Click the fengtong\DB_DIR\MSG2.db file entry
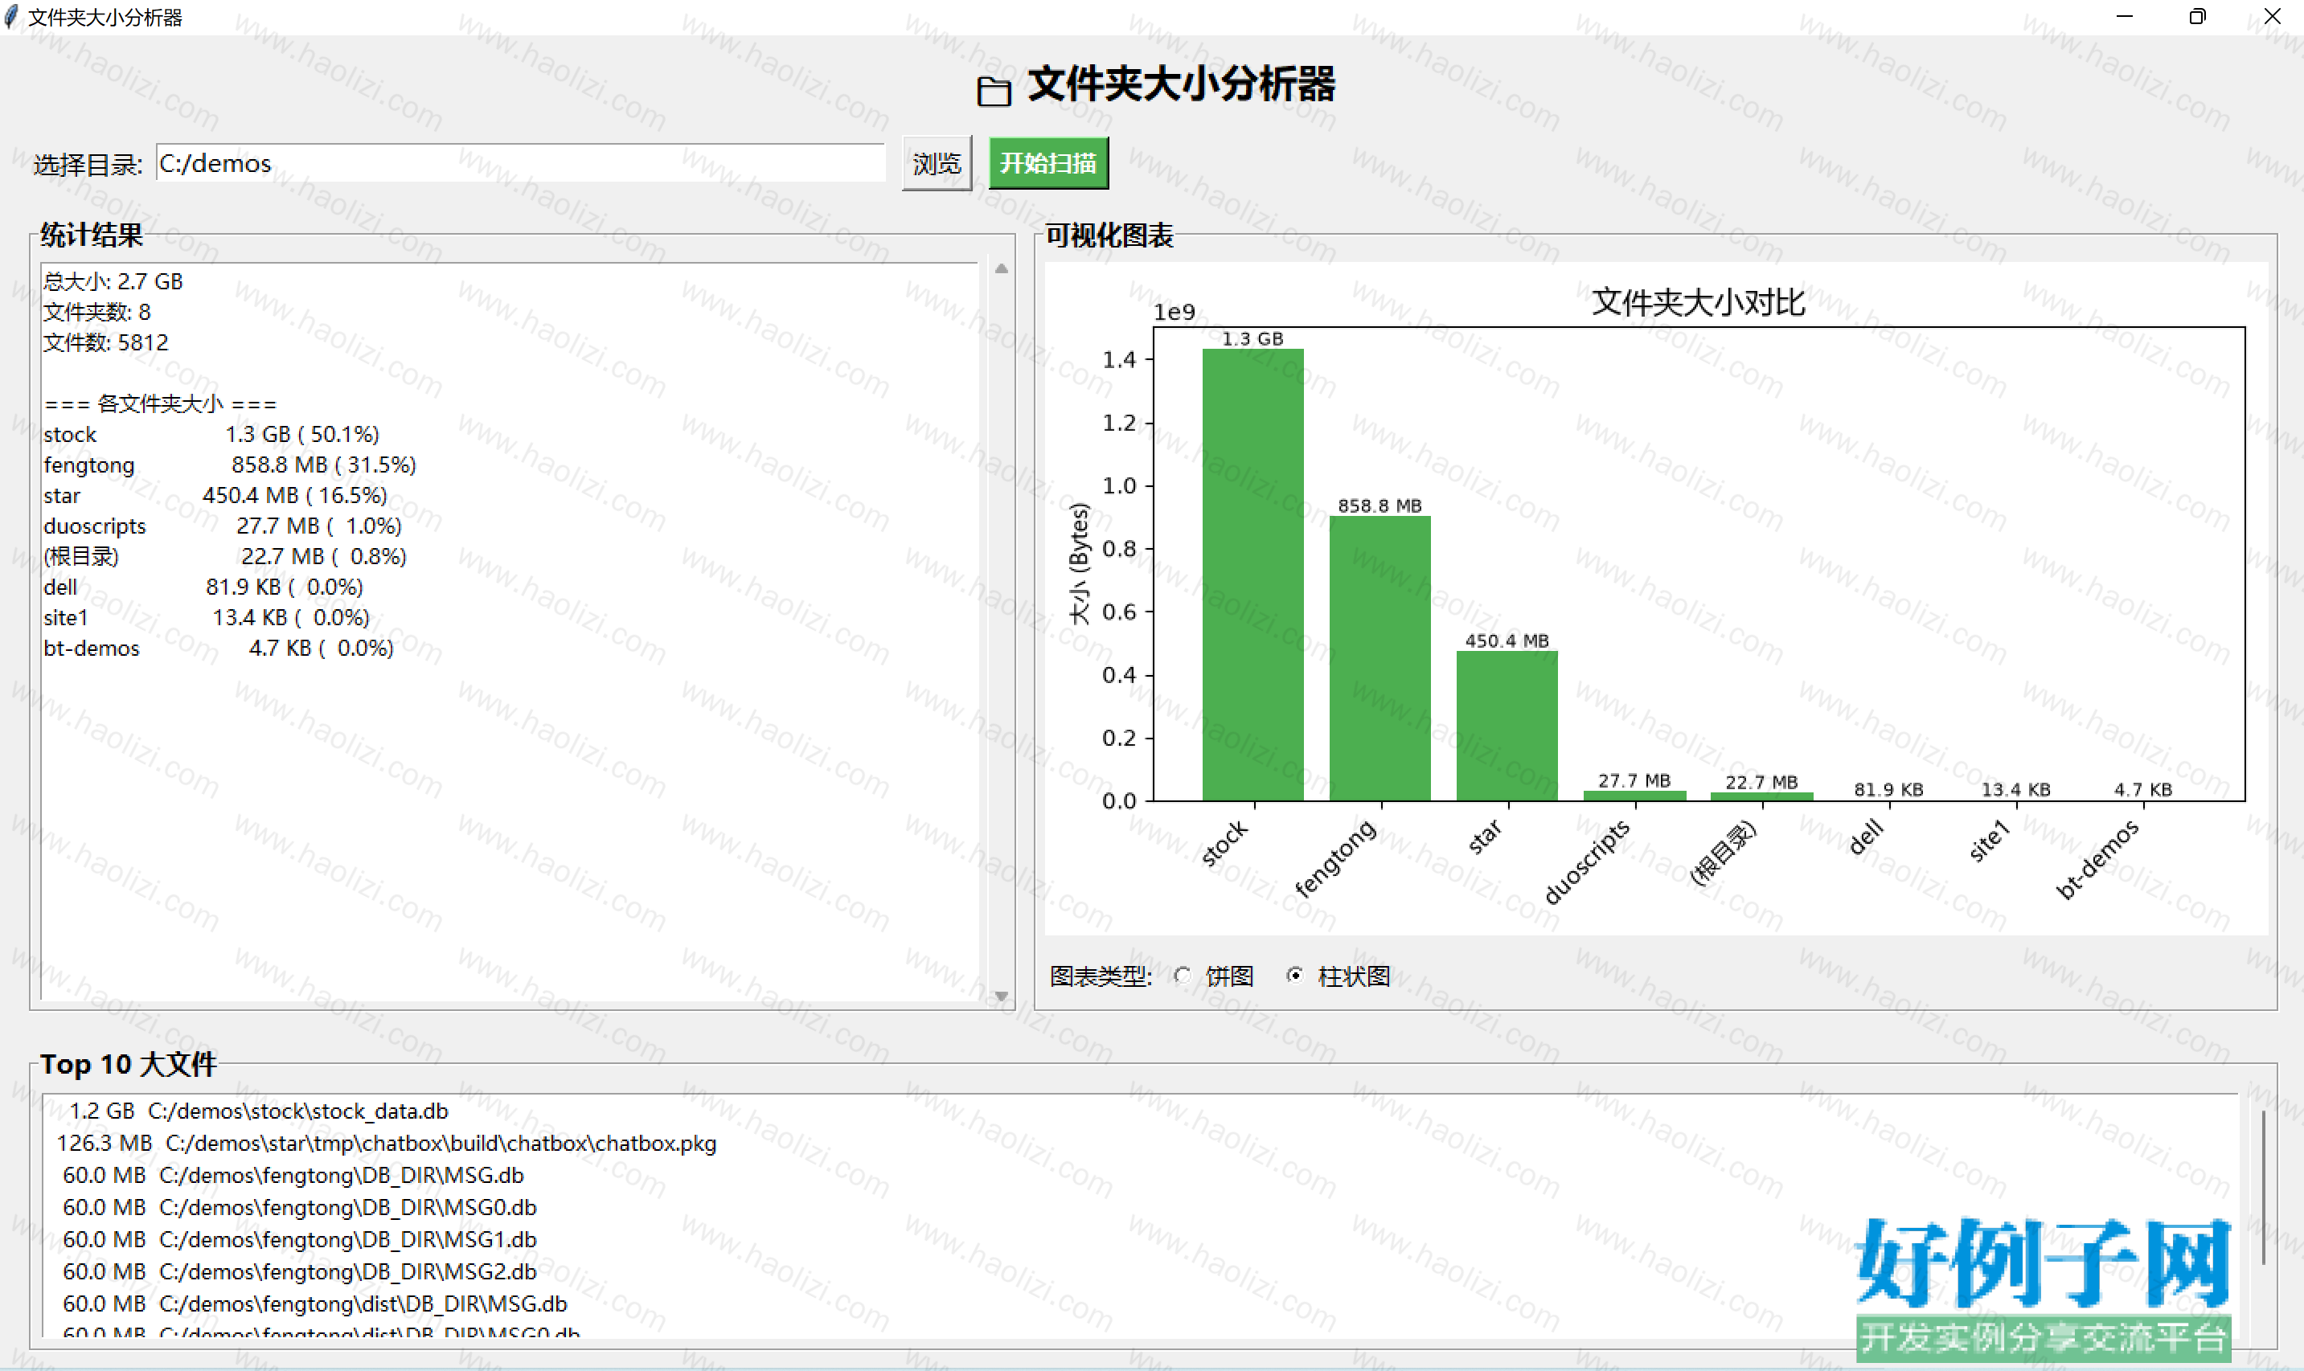Image resolution: width=2304 pixels, height=1371 pixels. (x=299, y=1271)
